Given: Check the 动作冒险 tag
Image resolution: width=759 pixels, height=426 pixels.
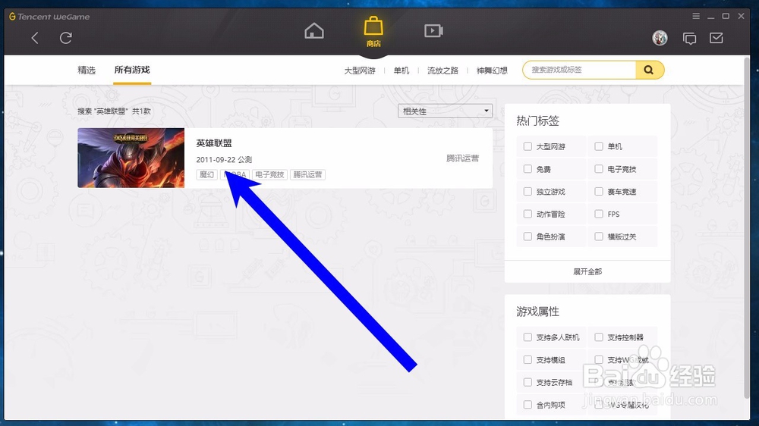Looking at the screenshot, I should (528, 214).
